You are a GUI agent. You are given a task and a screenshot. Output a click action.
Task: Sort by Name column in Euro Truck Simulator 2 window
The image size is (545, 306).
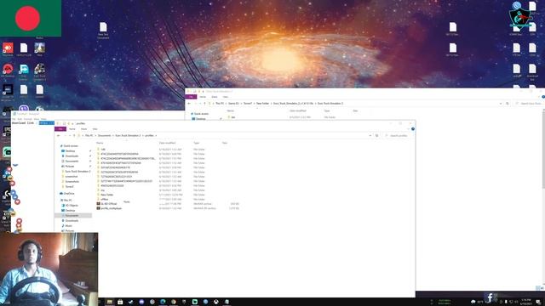point(231,110)
